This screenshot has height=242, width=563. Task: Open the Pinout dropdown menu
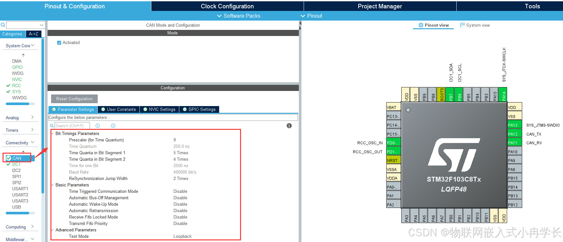pos(311,16)
